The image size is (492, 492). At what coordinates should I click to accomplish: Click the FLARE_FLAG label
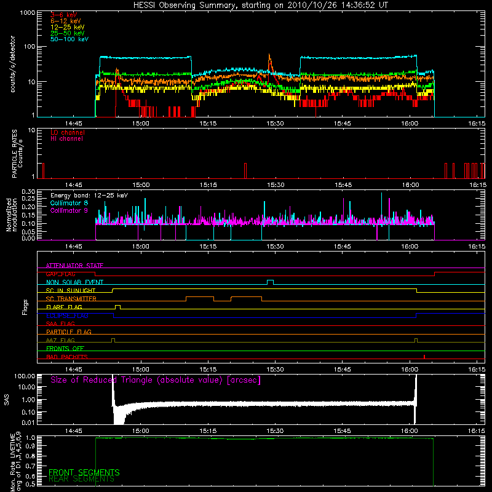click(64, 307)
